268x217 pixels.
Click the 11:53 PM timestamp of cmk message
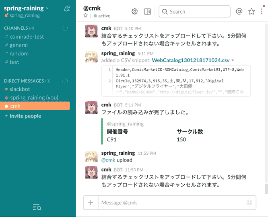coord(134,170)
